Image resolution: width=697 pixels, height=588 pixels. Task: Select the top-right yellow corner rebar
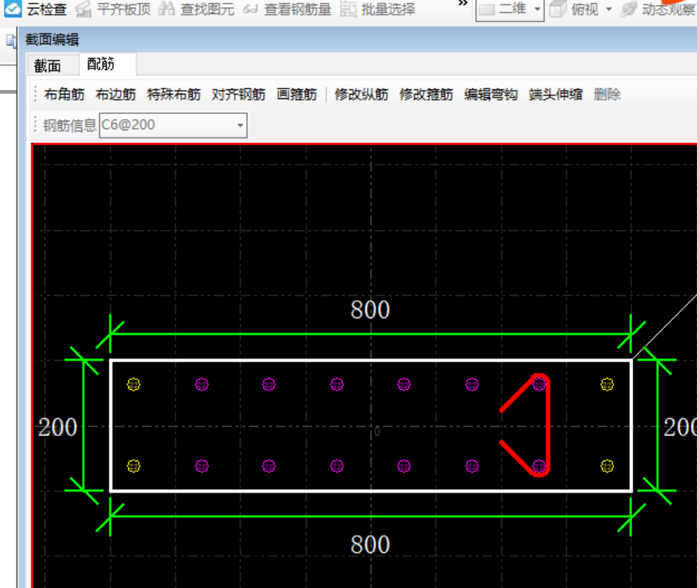click(607, 385)
